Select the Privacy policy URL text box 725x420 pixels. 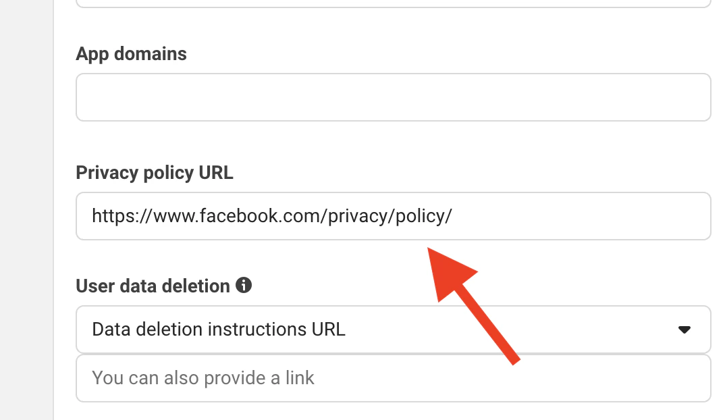click(394, 215)
